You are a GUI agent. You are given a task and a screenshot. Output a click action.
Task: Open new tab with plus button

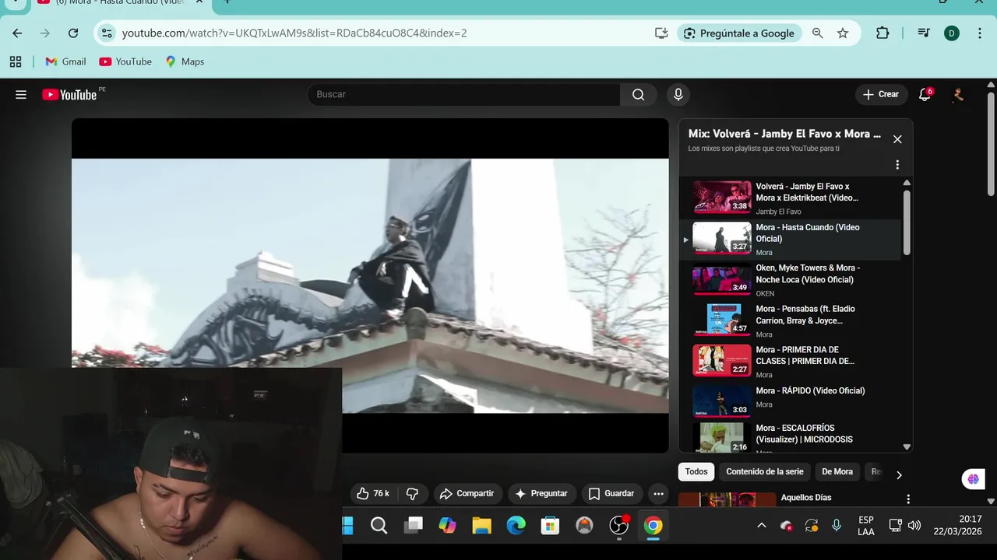(227, 2)
